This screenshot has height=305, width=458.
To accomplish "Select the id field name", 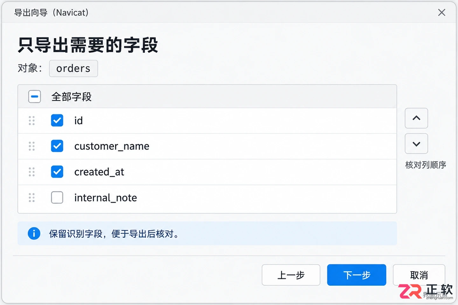I will click(x=79, y=121).
